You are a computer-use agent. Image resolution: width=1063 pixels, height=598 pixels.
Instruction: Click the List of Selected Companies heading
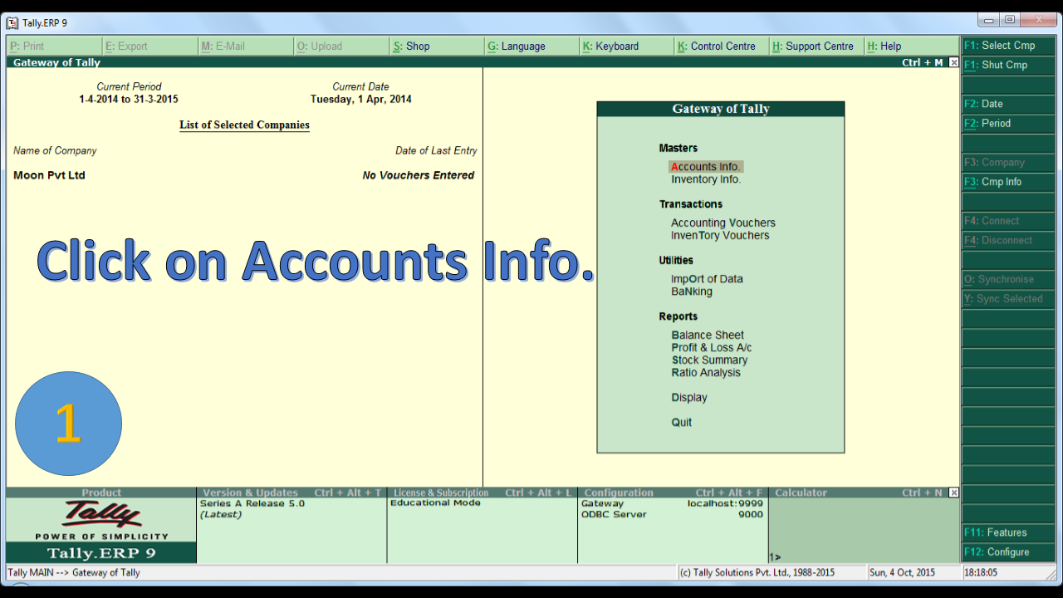coord(244,125)
